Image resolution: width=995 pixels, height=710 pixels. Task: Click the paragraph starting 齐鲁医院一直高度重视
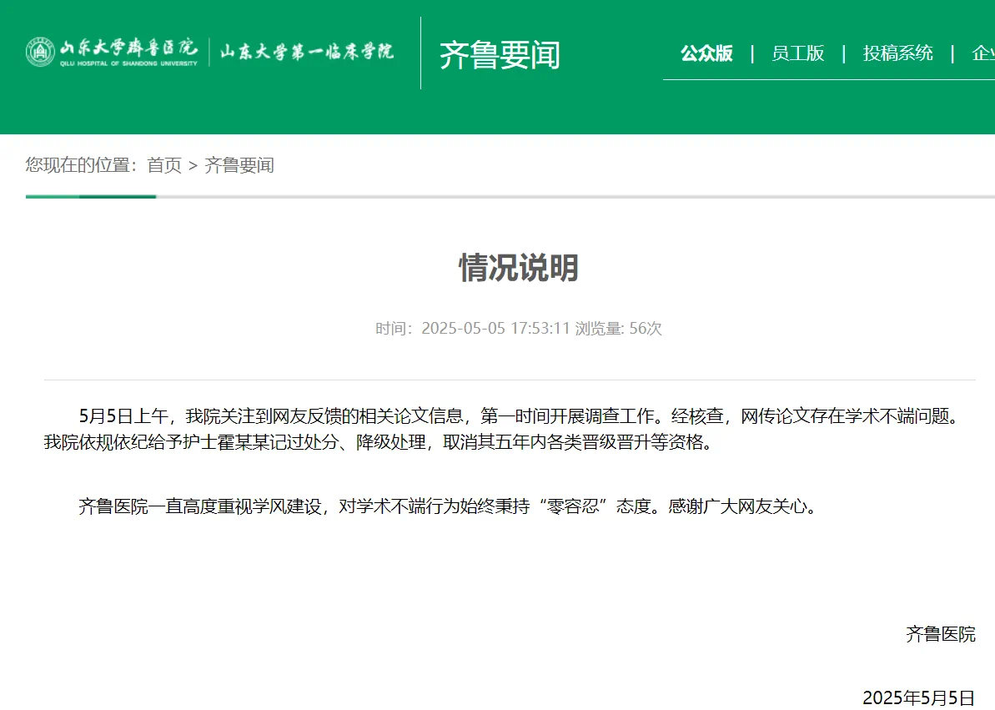[x=450, y=506]
